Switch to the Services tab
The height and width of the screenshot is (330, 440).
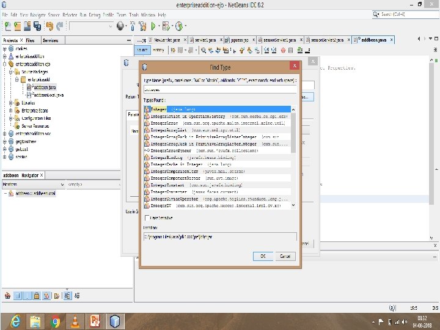[51, 40]
